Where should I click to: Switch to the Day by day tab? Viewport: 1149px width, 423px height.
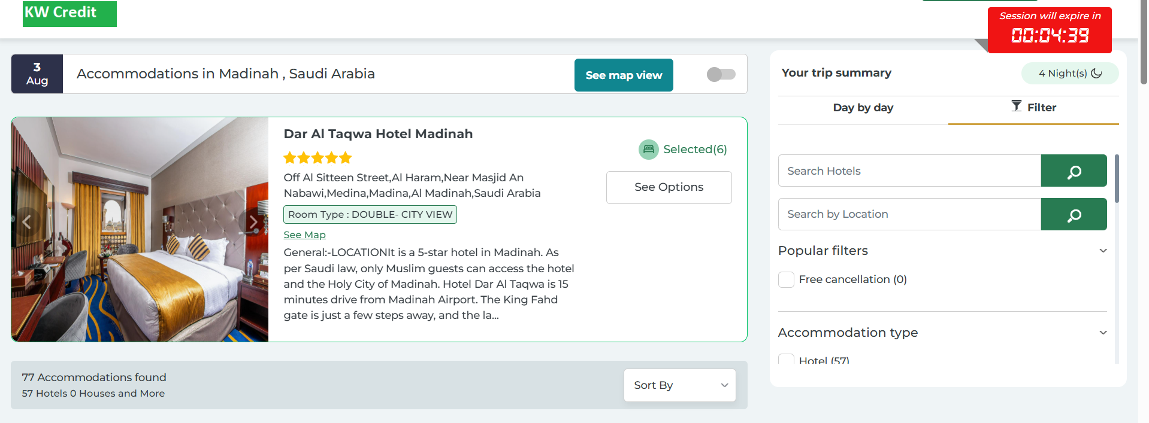[x=863, y=108]
